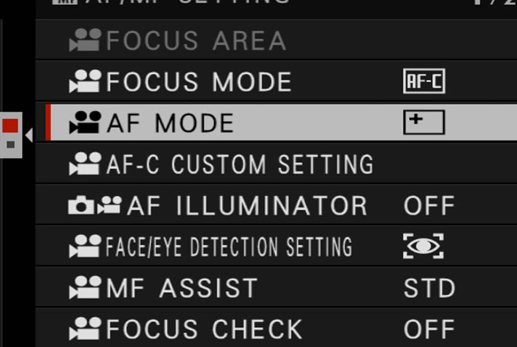Click the red page indicator square

coord(10,126)
